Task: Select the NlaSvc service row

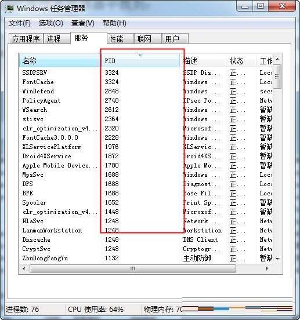Action: click(146, 221)
